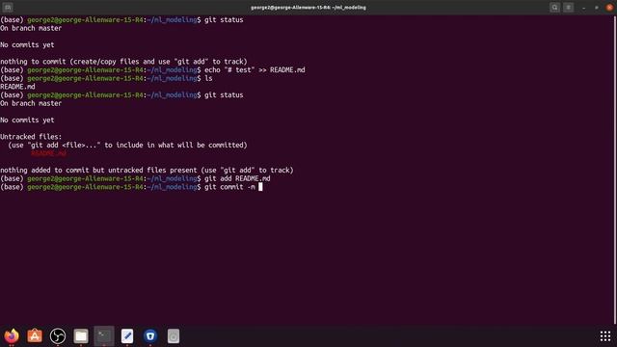This screenshot has height=347, width=617.
Task: Open Ubuntu Software from the dock
Action: pos(35,336)
